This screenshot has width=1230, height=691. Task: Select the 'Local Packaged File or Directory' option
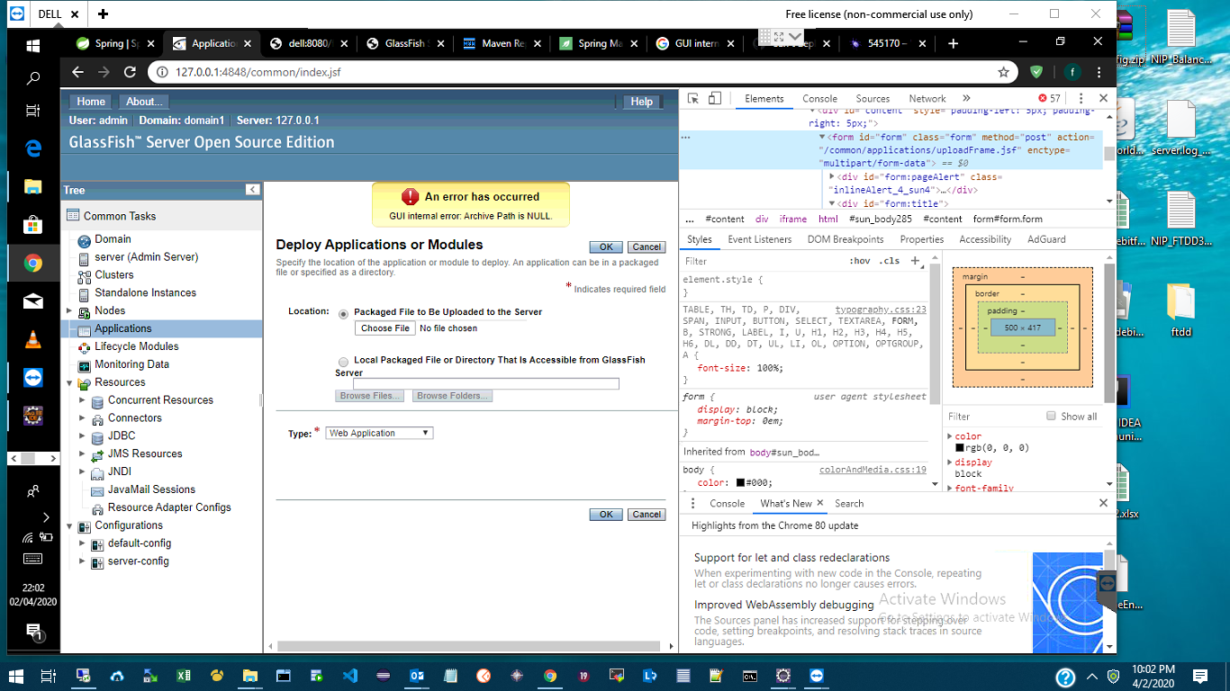343,361
